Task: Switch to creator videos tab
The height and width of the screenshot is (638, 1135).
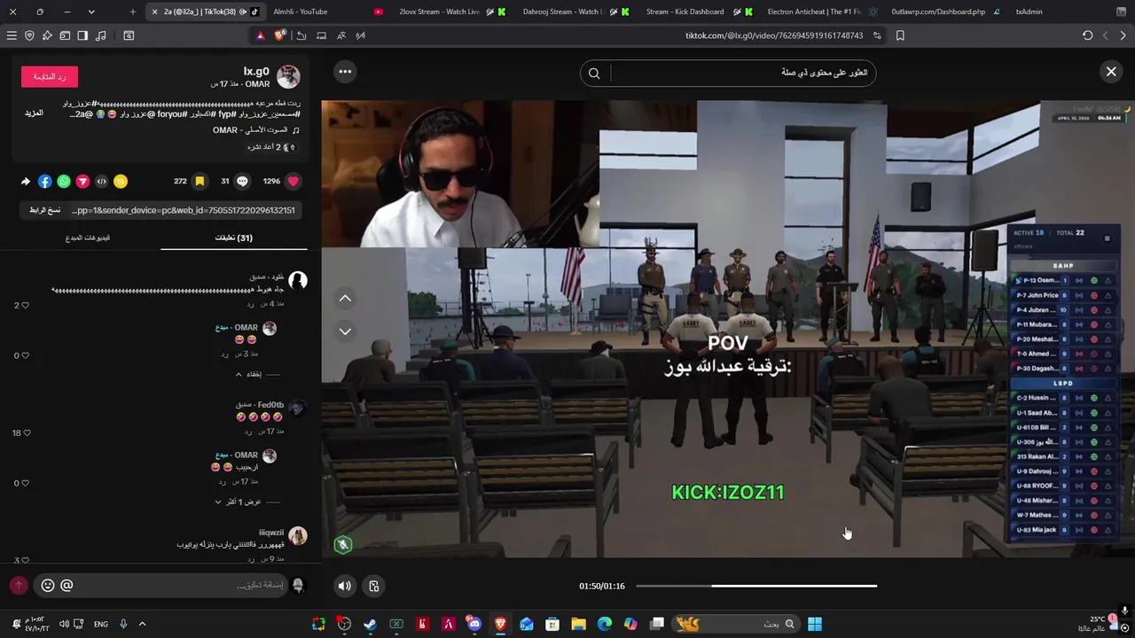Action: [x=88, y=237]
